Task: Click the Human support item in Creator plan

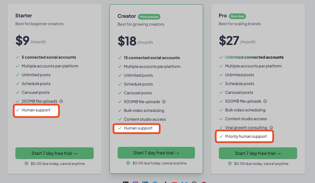Action: point(138,128)
